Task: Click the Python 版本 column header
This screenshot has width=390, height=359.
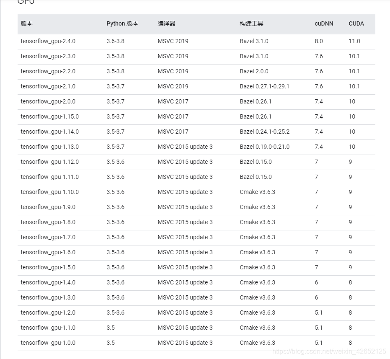Action: tap(122, 23)
